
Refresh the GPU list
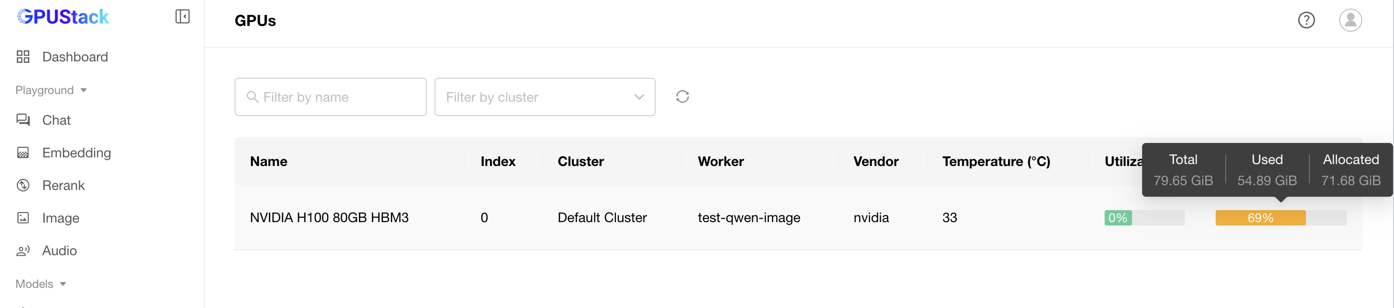point(682,97)
